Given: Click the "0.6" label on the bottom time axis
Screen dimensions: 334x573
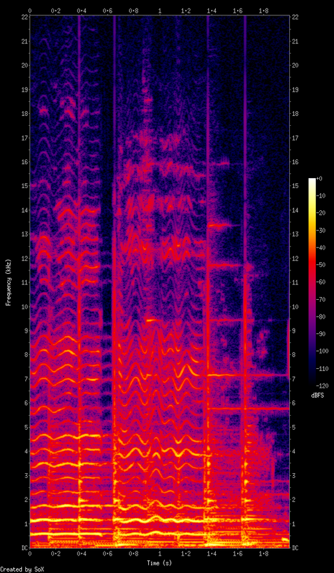Looking at the screenshot, I should (108, 554).
